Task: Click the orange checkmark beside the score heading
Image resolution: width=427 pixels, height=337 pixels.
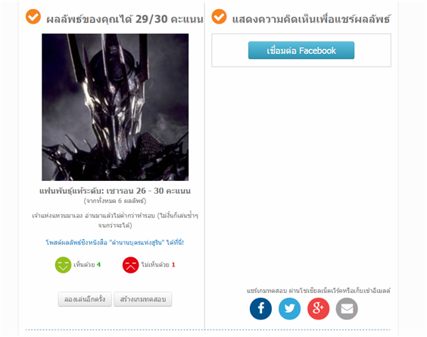Action: [33, 17]
